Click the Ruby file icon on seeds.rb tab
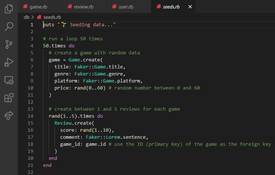 [159, 7]
